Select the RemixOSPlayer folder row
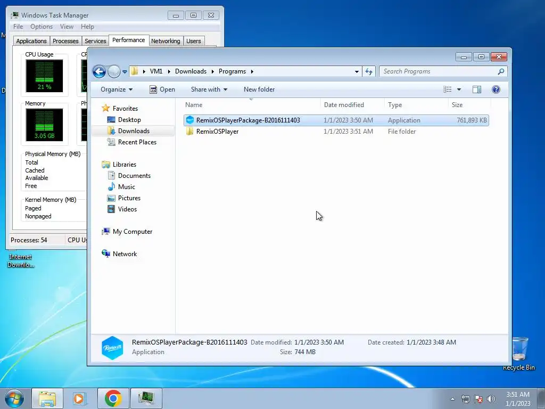Screen dimensions: 545x409 pos(336,132)
